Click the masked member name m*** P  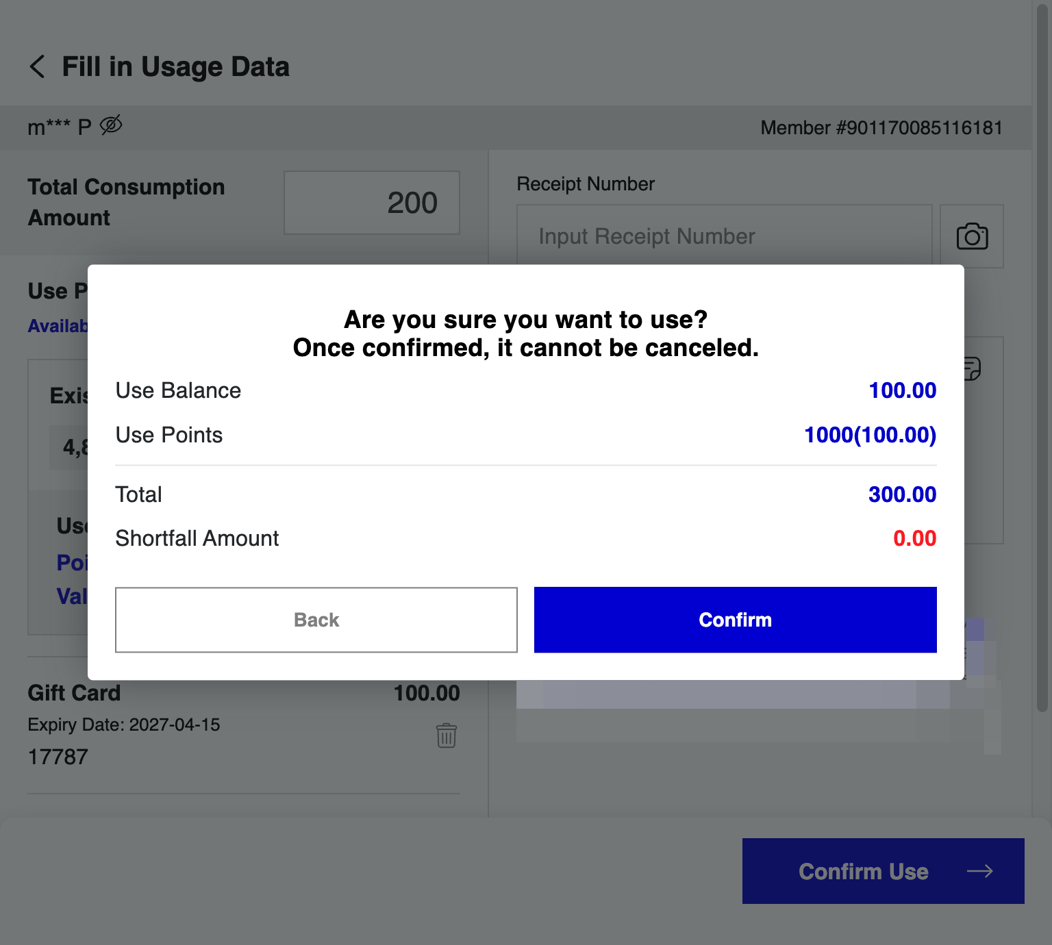coord(60,127)
